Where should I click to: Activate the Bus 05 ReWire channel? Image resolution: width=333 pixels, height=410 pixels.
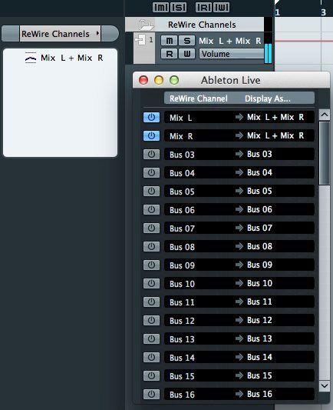(151, 191)
